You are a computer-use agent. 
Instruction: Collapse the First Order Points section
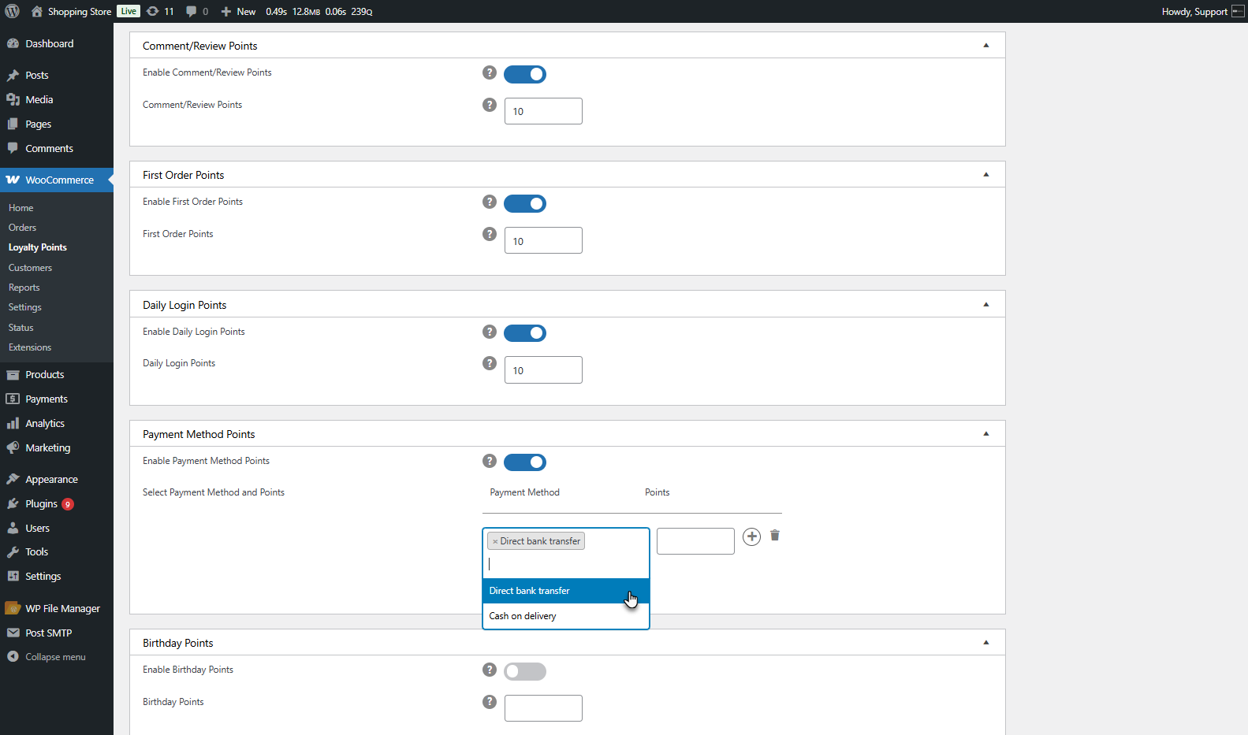tap(985, 174)
